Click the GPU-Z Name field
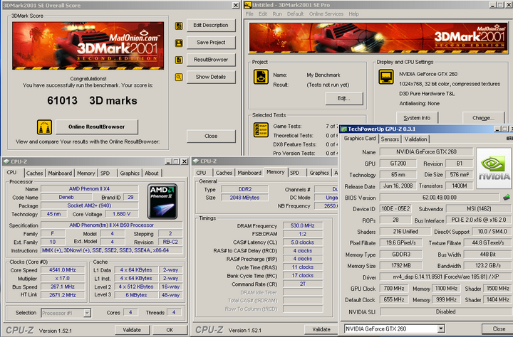 pos(426,152)
